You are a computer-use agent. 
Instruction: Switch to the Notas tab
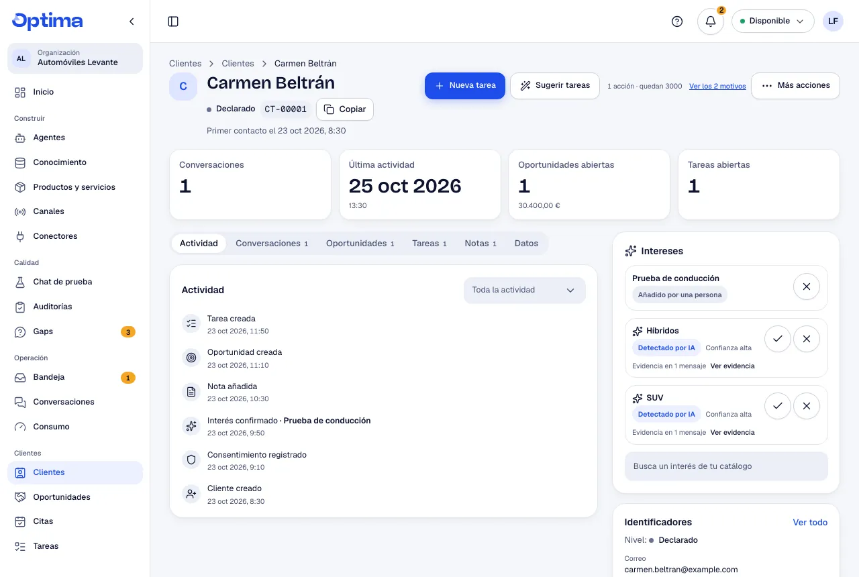tap(481, 244)
